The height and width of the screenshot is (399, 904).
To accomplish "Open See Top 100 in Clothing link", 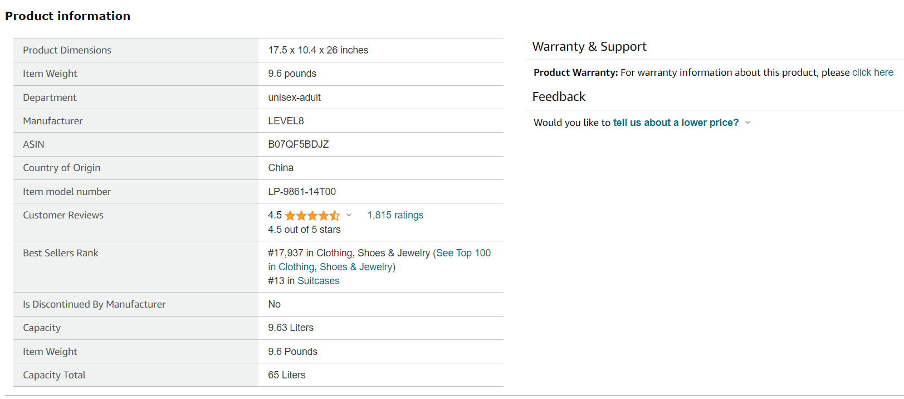I will [x=463, y=253].
